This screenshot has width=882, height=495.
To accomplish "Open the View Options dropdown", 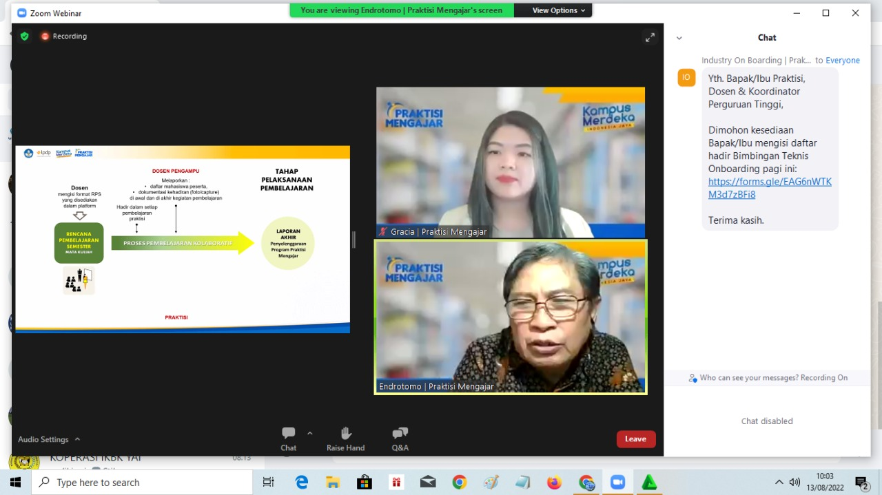I will pyautogui.click(x=558, y=10).
